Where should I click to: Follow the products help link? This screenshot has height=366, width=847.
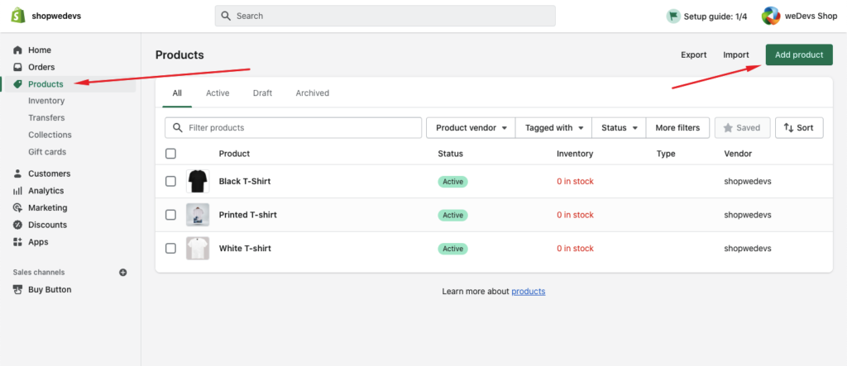click(x=528, y=292)
